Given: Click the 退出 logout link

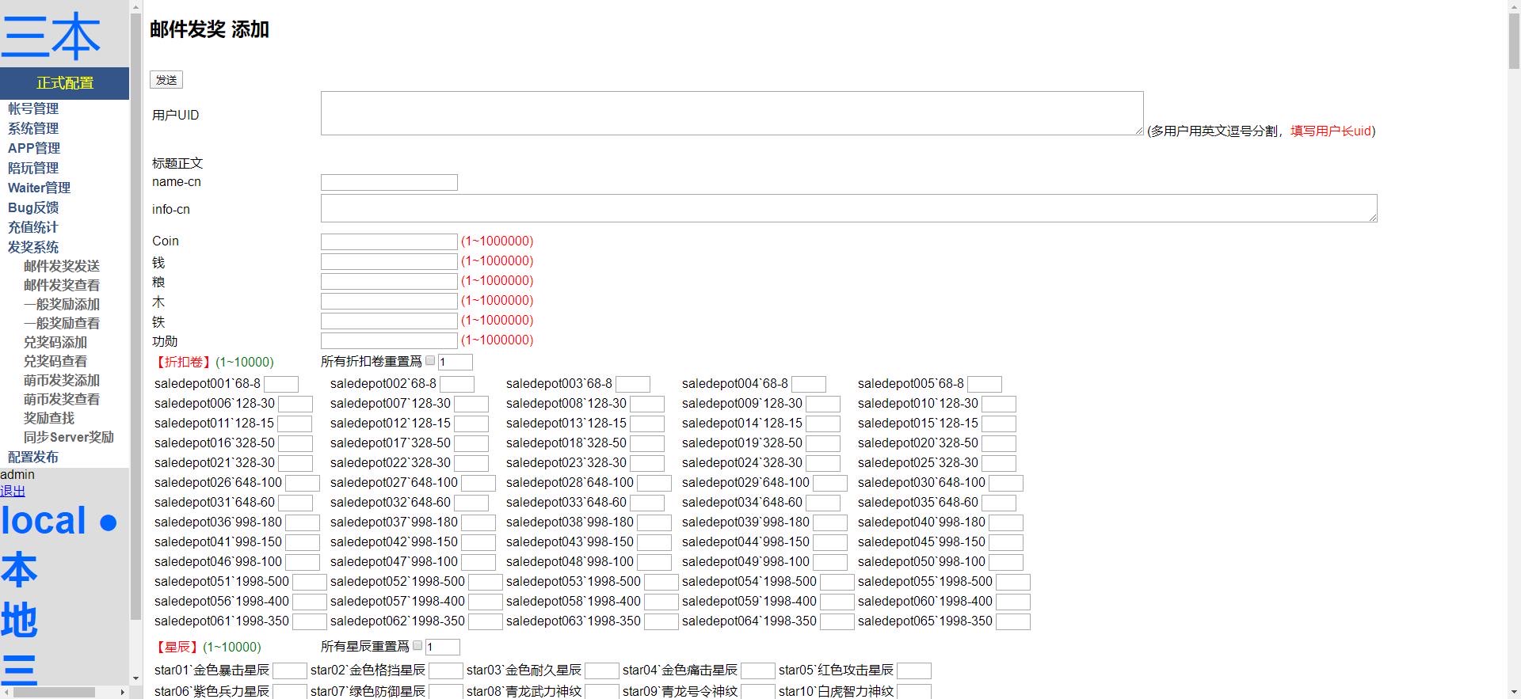Looking at the screenshot, I should click(13, 491).
